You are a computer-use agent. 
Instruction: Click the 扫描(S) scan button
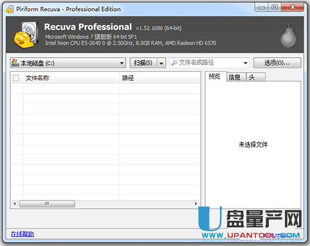(x=143, y=63)
